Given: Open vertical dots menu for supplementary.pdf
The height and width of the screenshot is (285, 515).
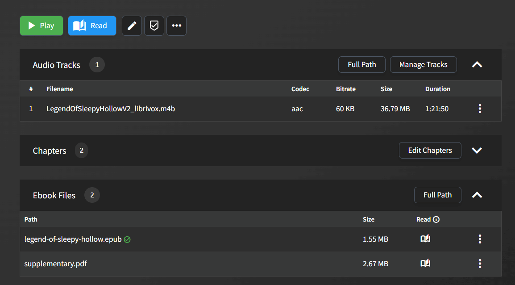Looking at the screenshot, I should 480,264.
